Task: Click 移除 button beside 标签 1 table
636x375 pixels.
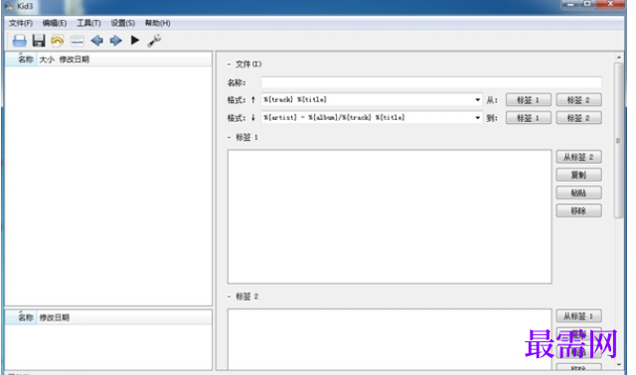Action: (x=578, y=210)
